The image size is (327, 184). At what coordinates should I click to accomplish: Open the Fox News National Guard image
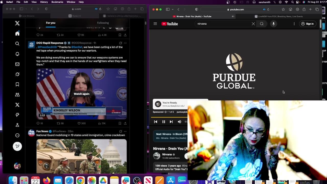[81, 156]
